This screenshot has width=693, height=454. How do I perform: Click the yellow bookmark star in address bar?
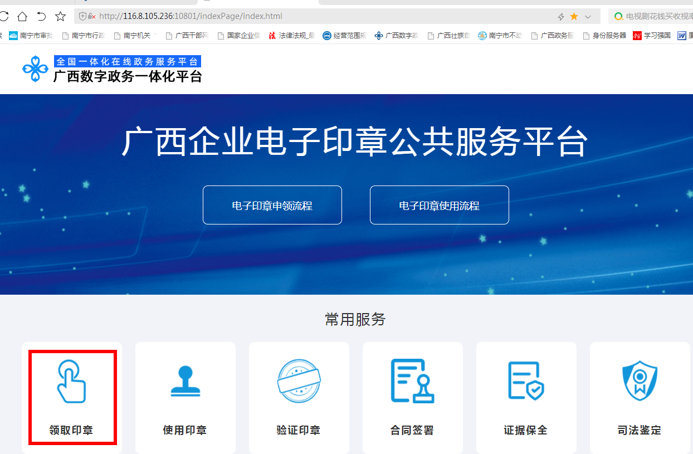coord(574,17)
